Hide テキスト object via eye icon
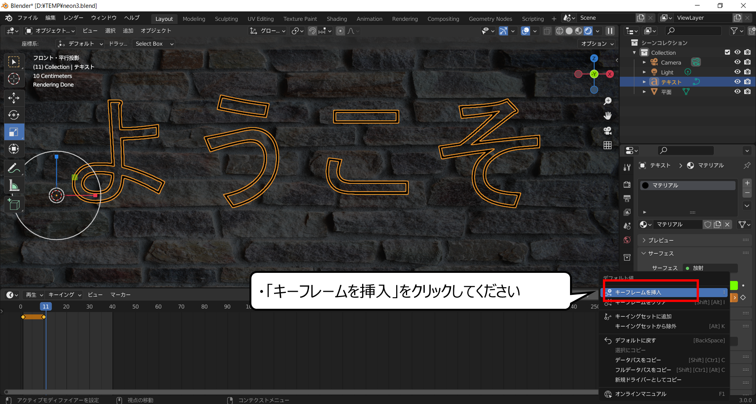 pos(737,82)
